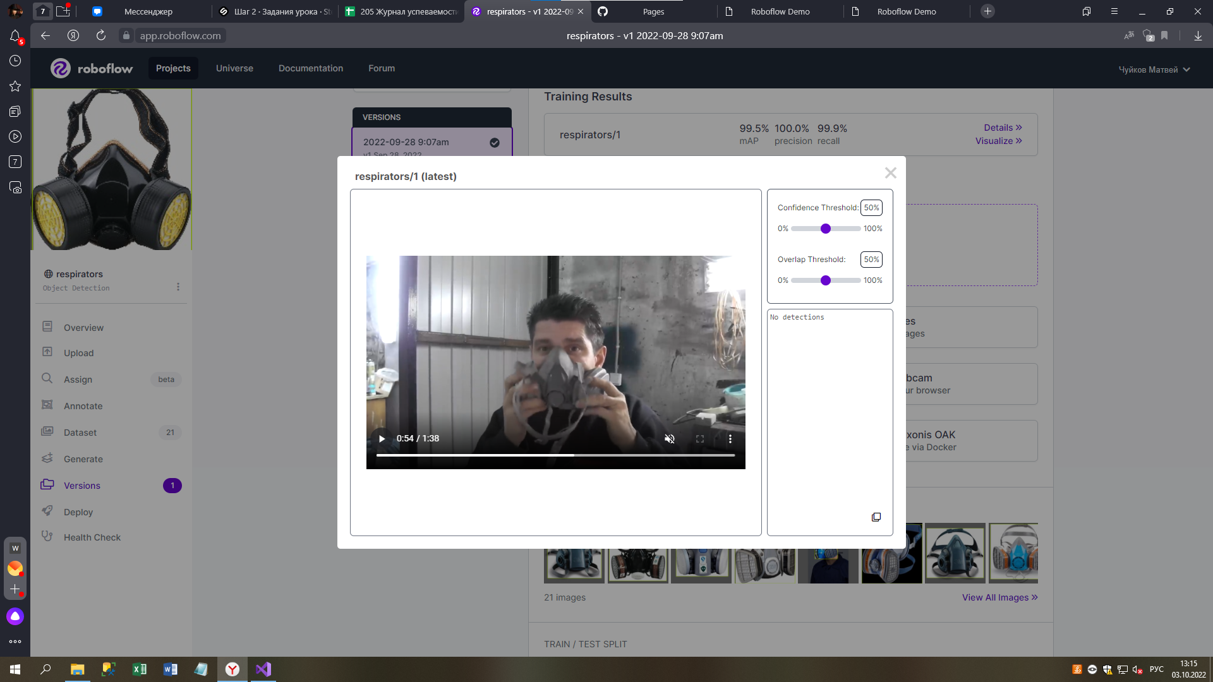
Task: Adjust the Confidence Threshold slider
Action: coord(826,229)
